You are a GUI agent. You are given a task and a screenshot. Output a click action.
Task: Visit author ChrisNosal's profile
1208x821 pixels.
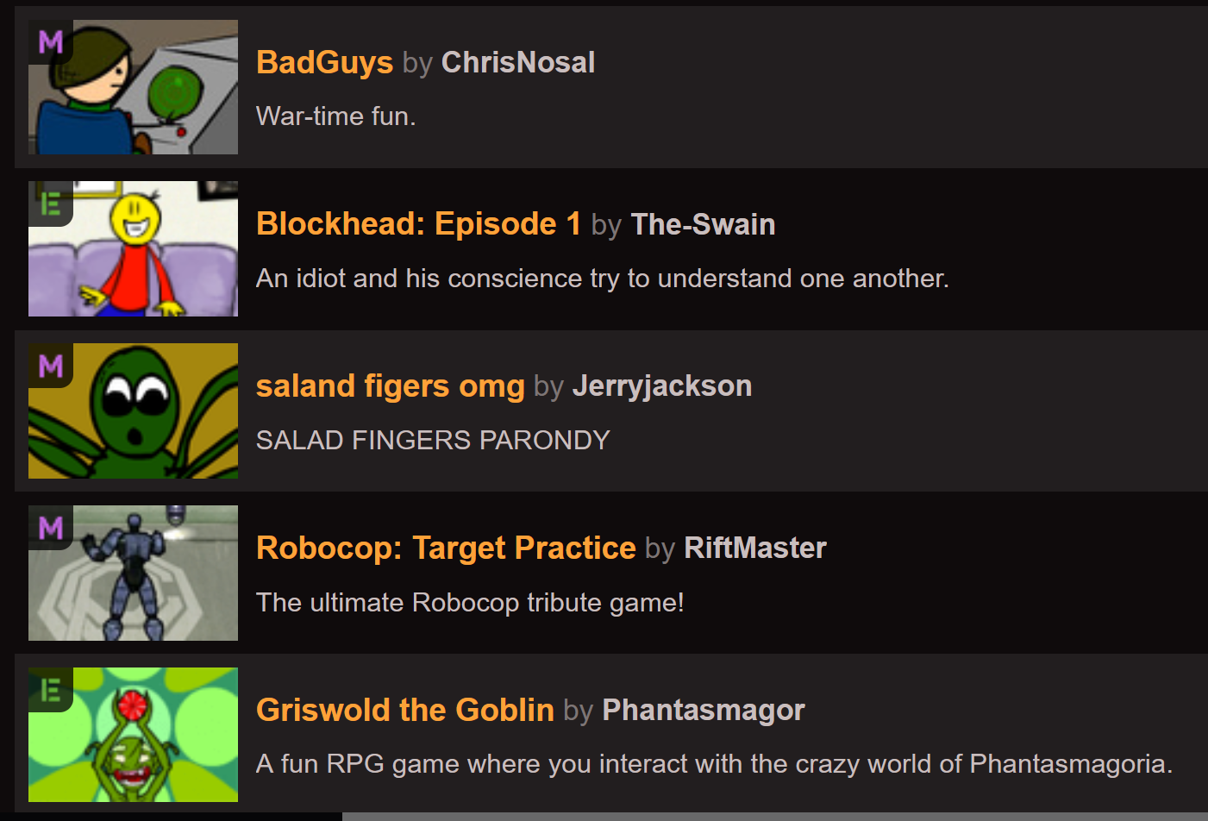(518, 62)
